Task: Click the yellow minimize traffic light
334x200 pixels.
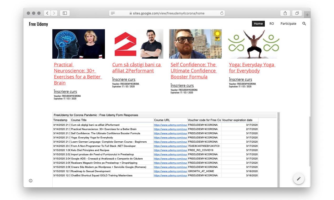Action: coord(34,13)
